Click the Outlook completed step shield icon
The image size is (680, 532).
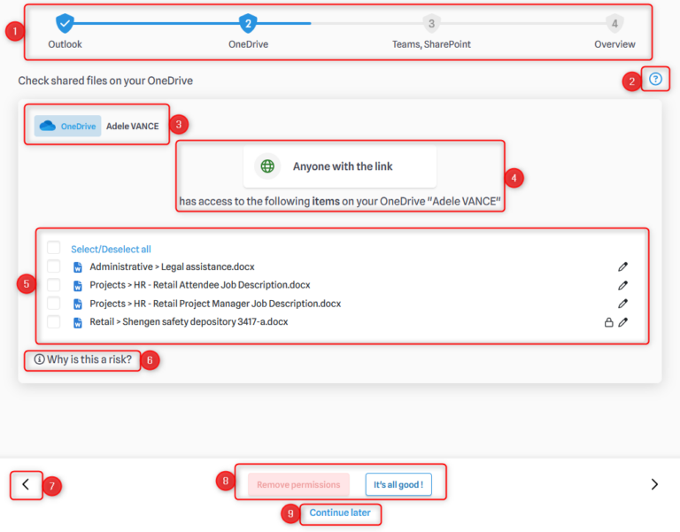tap(65, 23)
